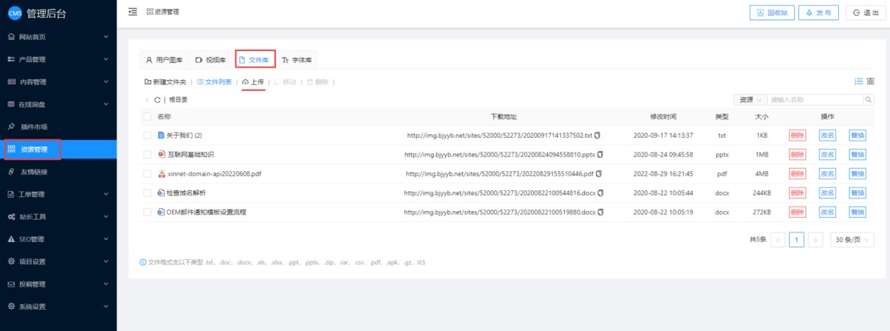Viewport: 890px width, 331px height.
Task: Delete the 检查域名解析 file
Action: click(797, 193)
